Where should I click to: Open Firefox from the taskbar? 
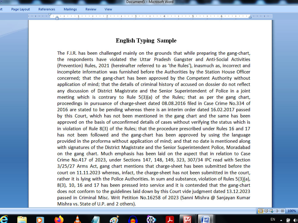[x=59, y=219]
